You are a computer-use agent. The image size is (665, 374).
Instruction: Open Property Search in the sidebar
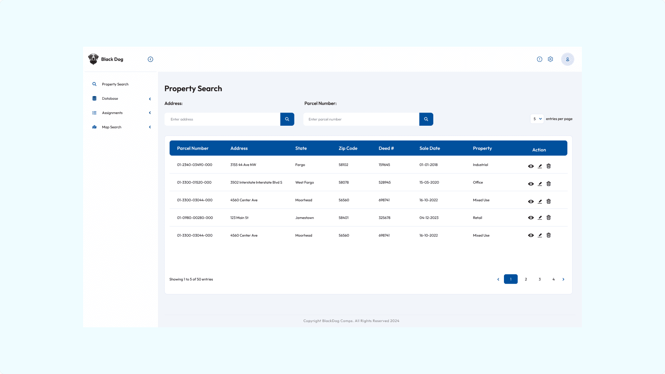(115, 84)
